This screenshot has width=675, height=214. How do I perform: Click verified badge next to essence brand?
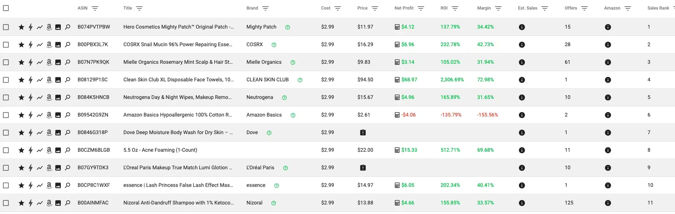(x=277, y=186)
